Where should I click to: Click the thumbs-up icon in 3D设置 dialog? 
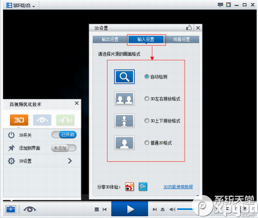(x=189, y=28)
